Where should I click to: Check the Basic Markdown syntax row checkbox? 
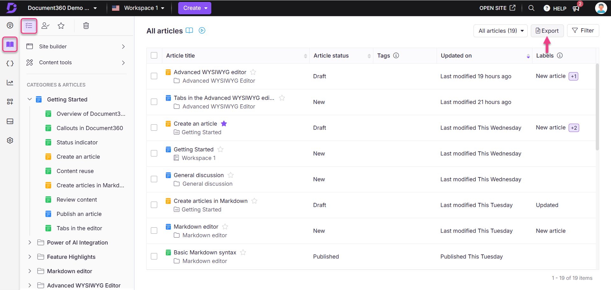[x=154, y=256]
